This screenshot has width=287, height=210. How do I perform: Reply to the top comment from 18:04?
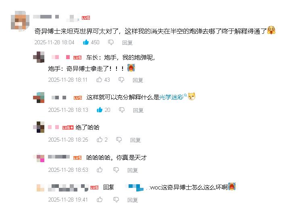tap(127, 43)
